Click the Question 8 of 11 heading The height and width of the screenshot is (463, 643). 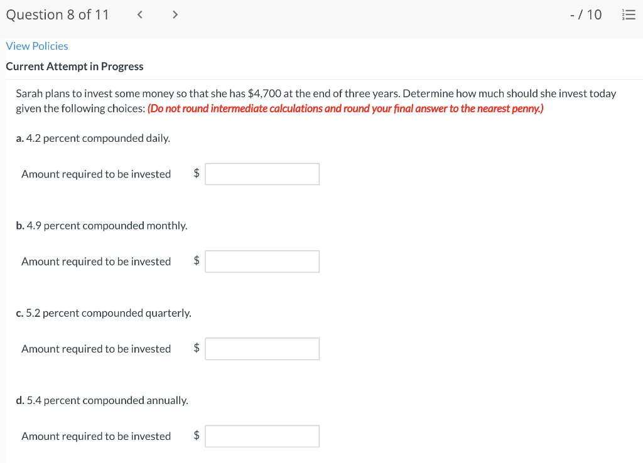point(57,14)
